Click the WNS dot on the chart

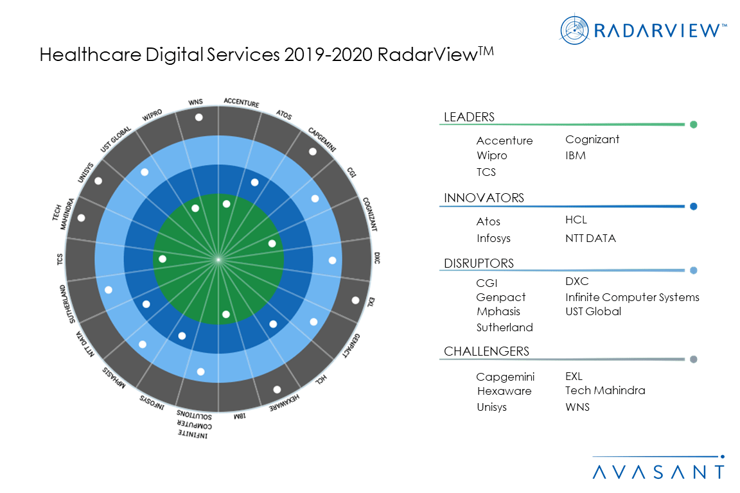coord(199,117)
